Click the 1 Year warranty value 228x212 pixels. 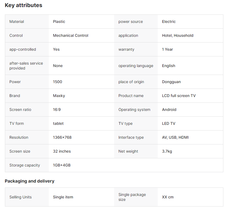tap(168, 49)
